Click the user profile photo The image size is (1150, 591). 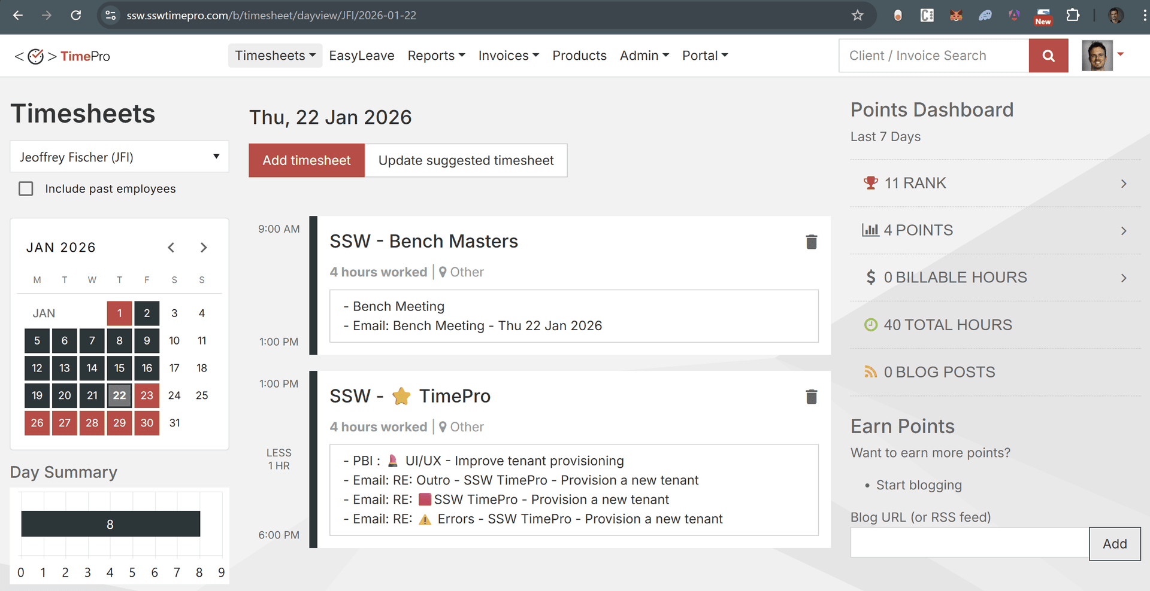(x=1097, y=56)
